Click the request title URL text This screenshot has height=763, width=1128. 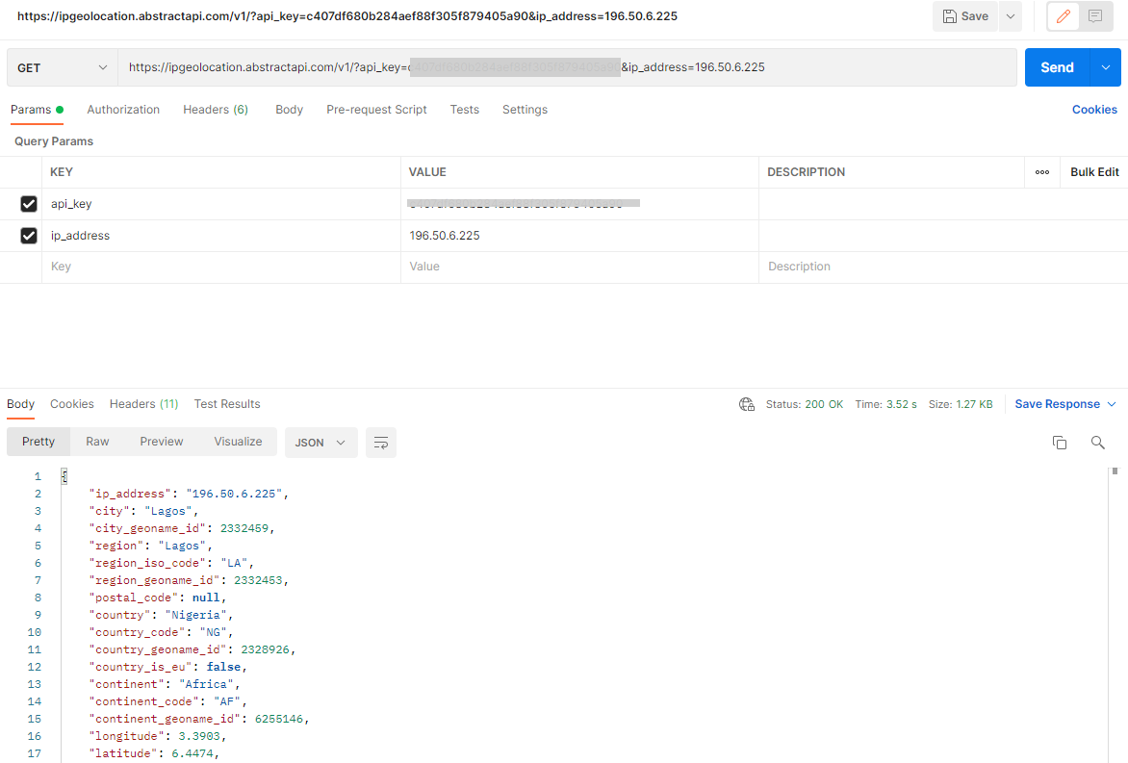click(x=347, y=15)
